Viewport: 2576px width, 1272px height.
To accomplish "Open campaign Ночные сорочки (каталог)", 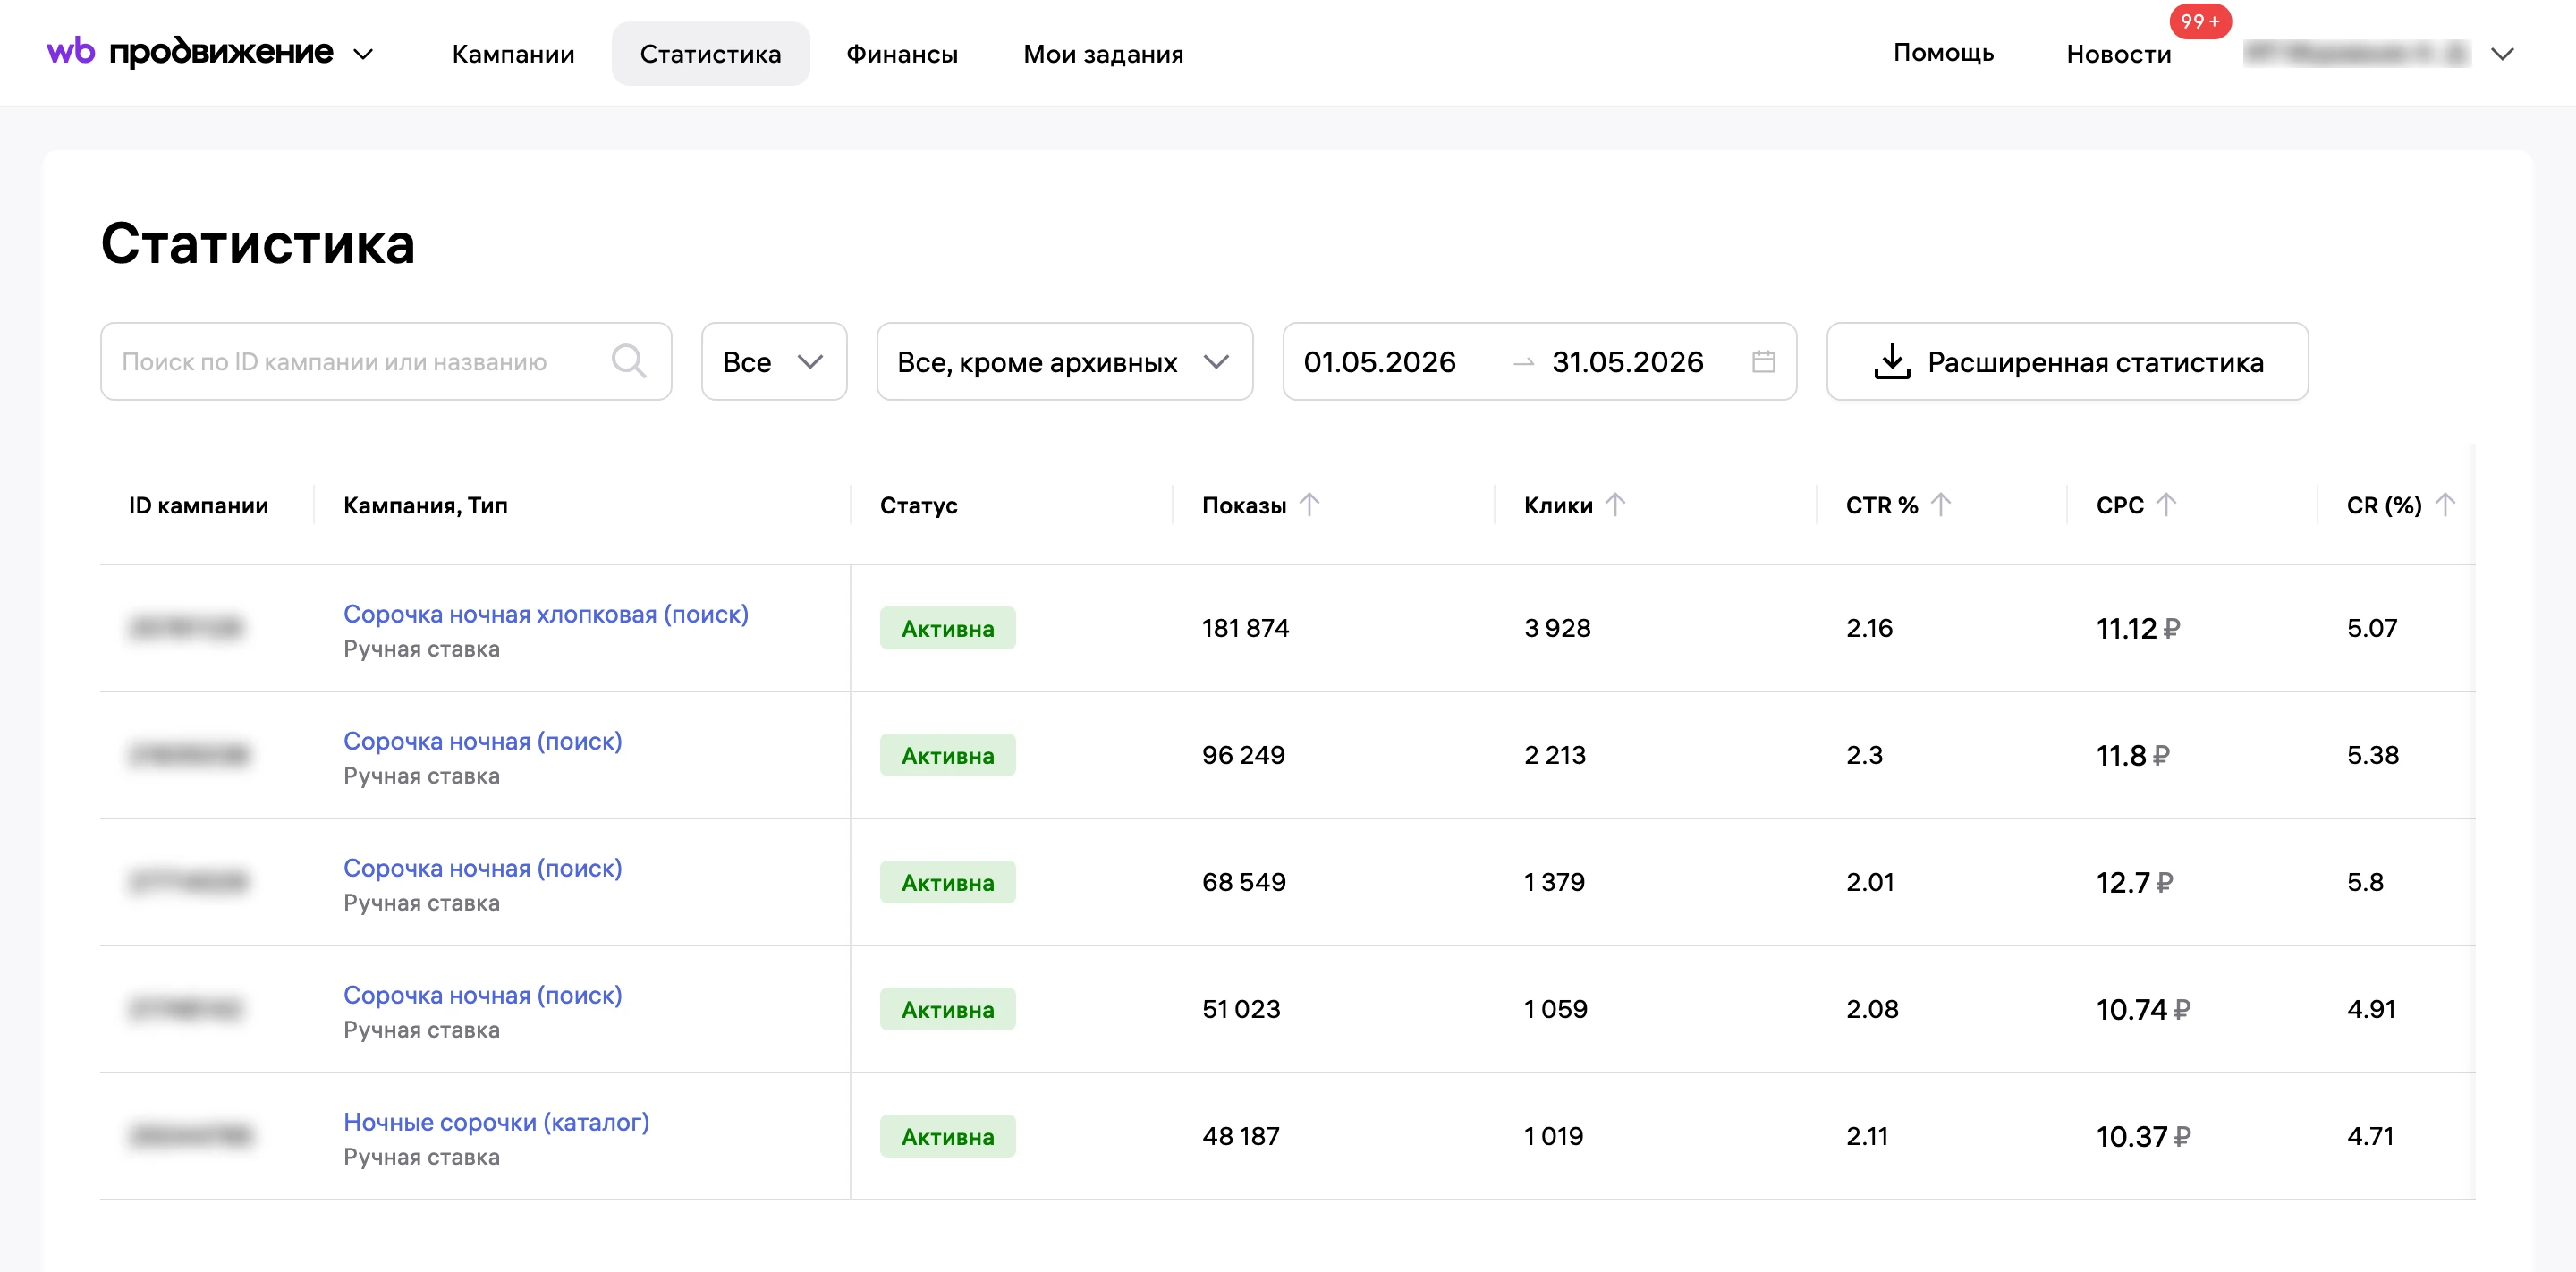I will (x=496, y=1122).
